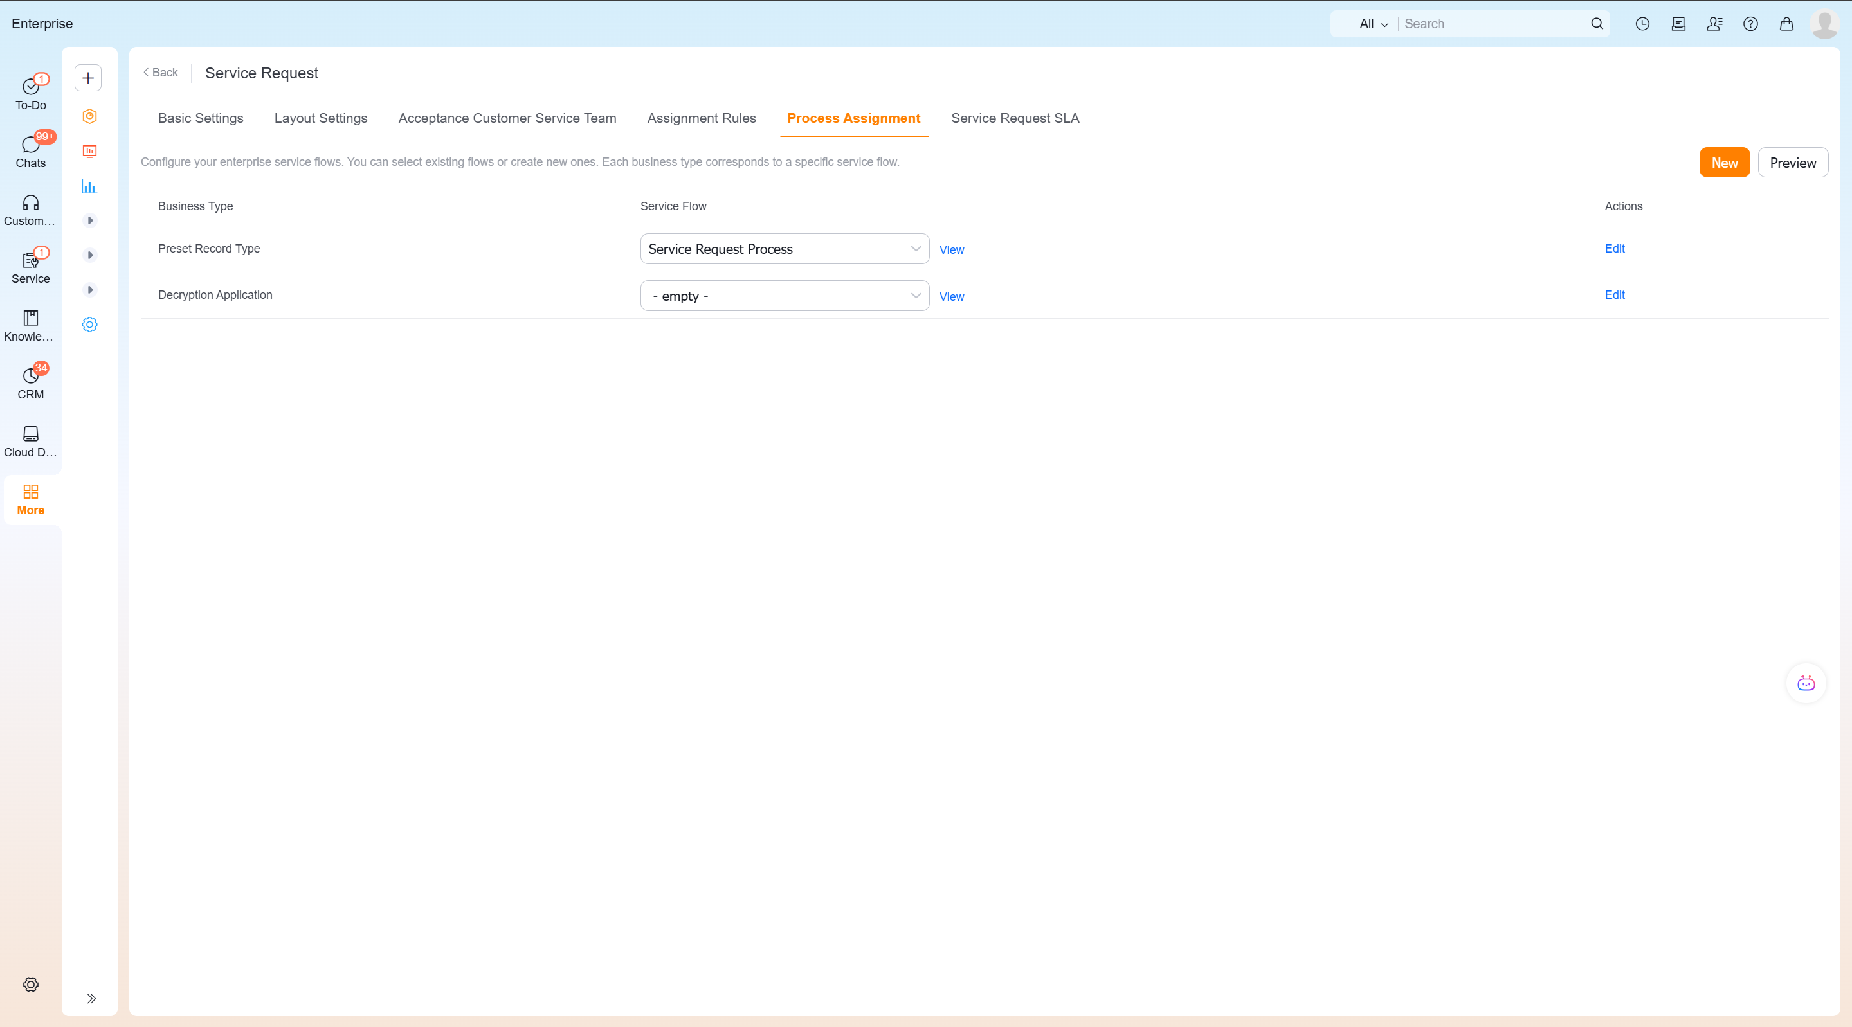The height and width of the screenshot is (1027, 1852).
Task: Open the To-Do section in the sidebar
Action: [x=30, y=93]
